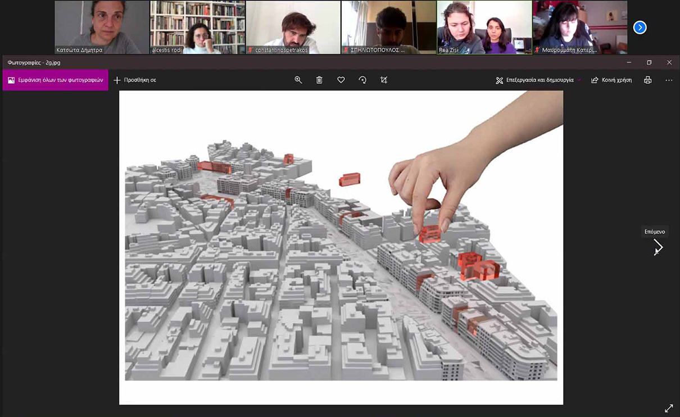Select alcestis rodi video thumbnail
Image resolution: width=680 pixels, height=417 pixels.
(197, 27)
